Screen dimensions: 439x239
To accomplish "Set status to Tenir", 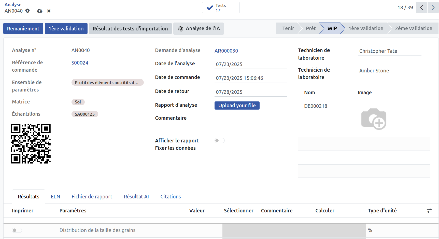I will point(288,28).
